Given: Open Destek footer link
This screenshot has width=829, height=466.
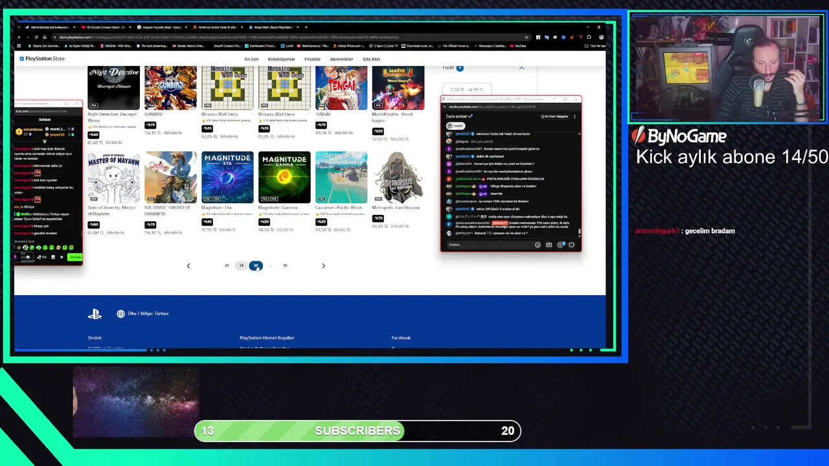Looking at the screenshot, I should [x=95, y=338].
